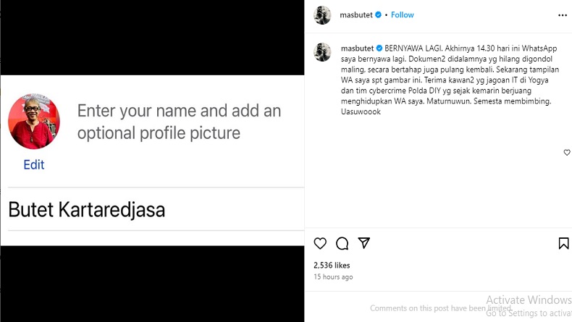Viewport: 572px width, 322px height.
Task: View the 2,536 likes list
Action: click(332, 266)
